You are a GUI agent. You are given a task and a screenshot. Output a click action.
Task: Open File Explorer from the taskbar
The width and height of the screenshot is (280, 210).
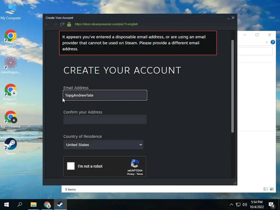click(33, 205)
